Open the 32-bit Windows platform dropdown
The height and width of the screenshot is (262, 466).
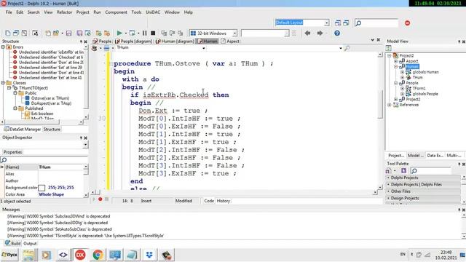click(234, 33)
